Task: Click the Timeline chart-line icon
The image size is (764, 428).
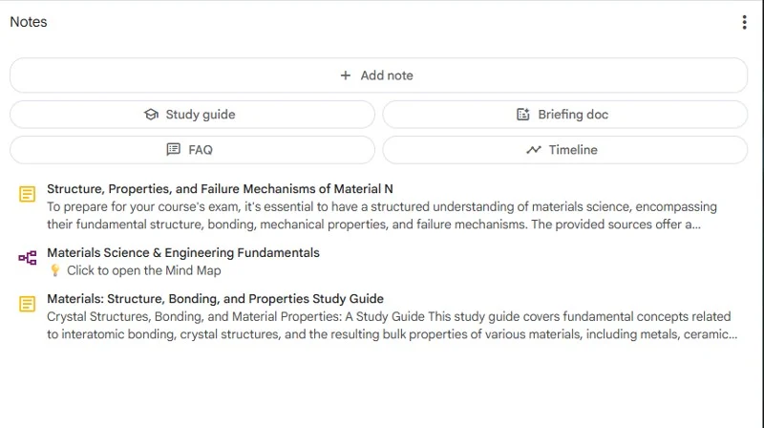Action: pos(534,150)
